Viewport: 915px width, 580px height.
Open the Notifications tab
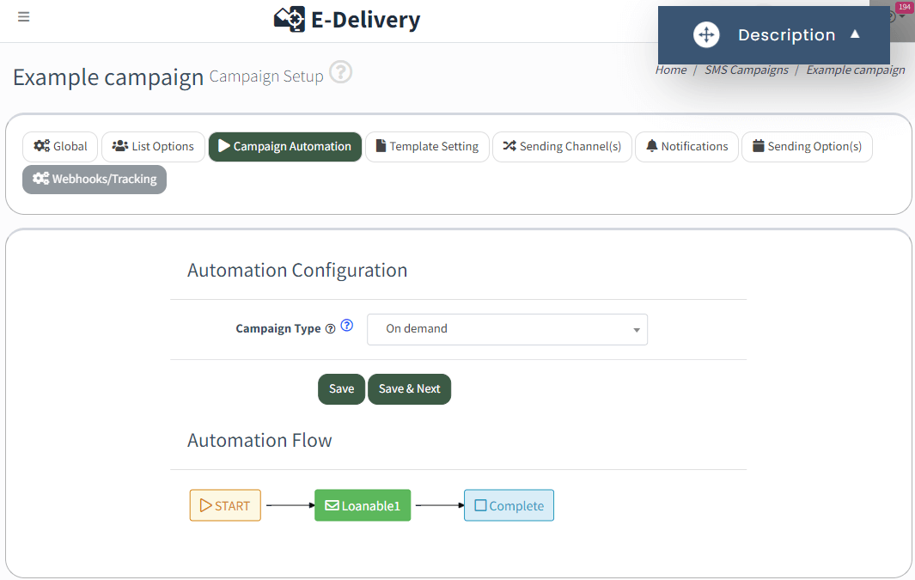click(x=686, y=146)
